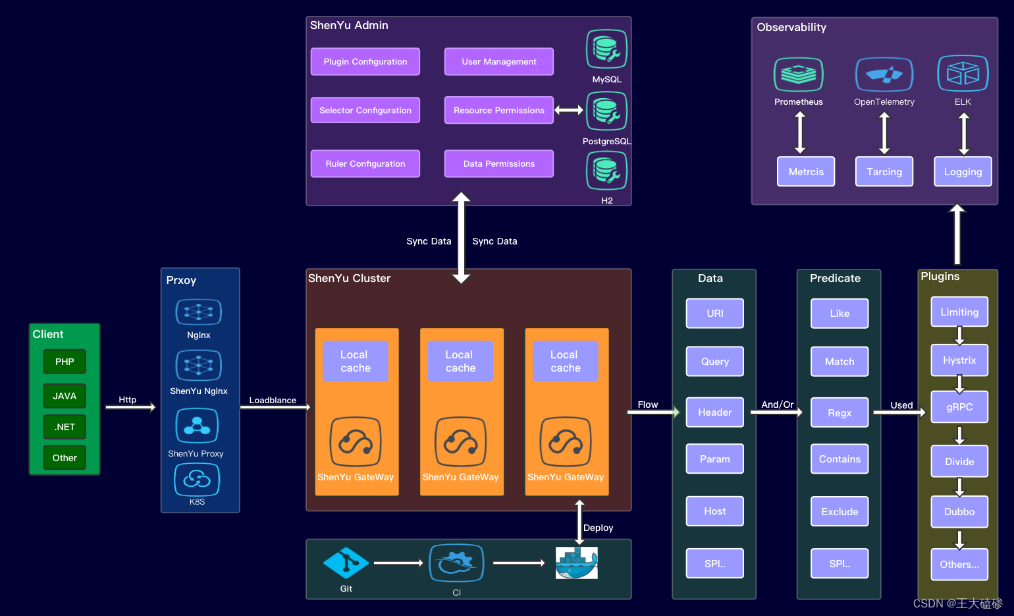The height and width of the screenshot is (616, 1014).
Task: Click the first Local cache box
Action: click(x=356, y=361)
